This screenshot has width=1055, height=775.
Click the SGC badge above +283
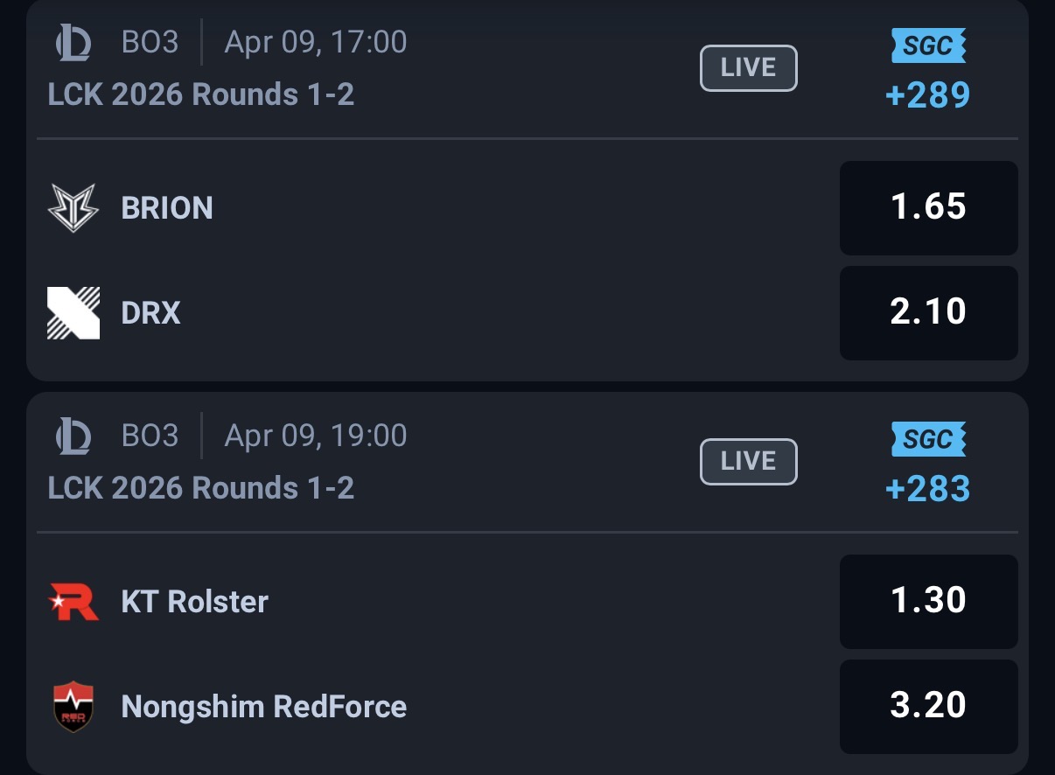(928, 439)
